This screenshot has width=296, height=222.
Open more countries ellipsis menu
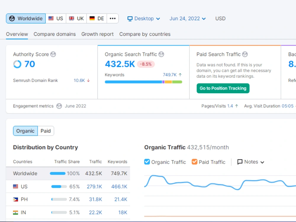[113, 18]
